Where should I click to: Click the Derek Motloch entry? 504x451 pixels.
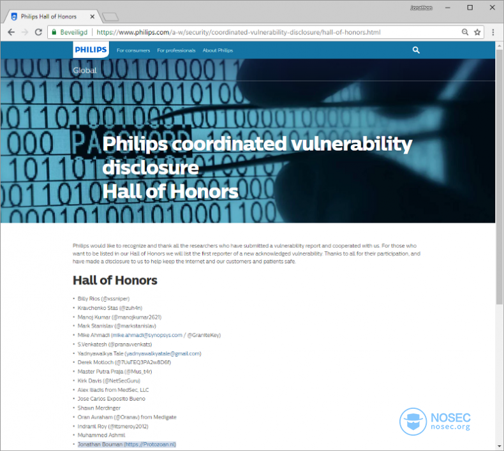pos(124,362)
